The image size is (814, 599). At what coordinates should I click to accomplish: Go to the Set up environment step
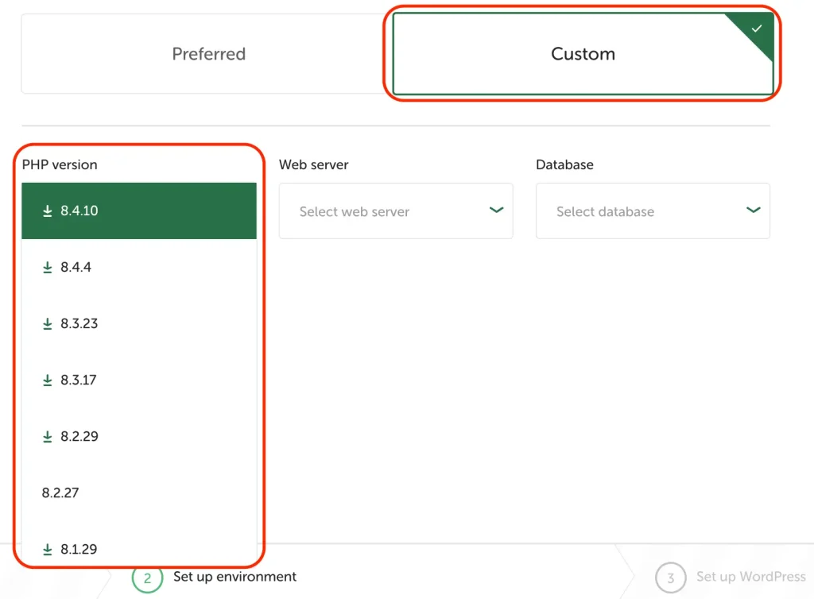[x=235, y=577]
